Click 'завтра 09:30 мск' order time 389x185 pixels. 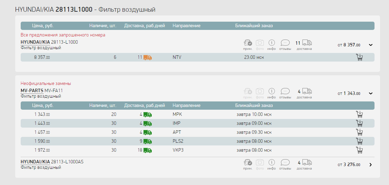pos(254,132)
